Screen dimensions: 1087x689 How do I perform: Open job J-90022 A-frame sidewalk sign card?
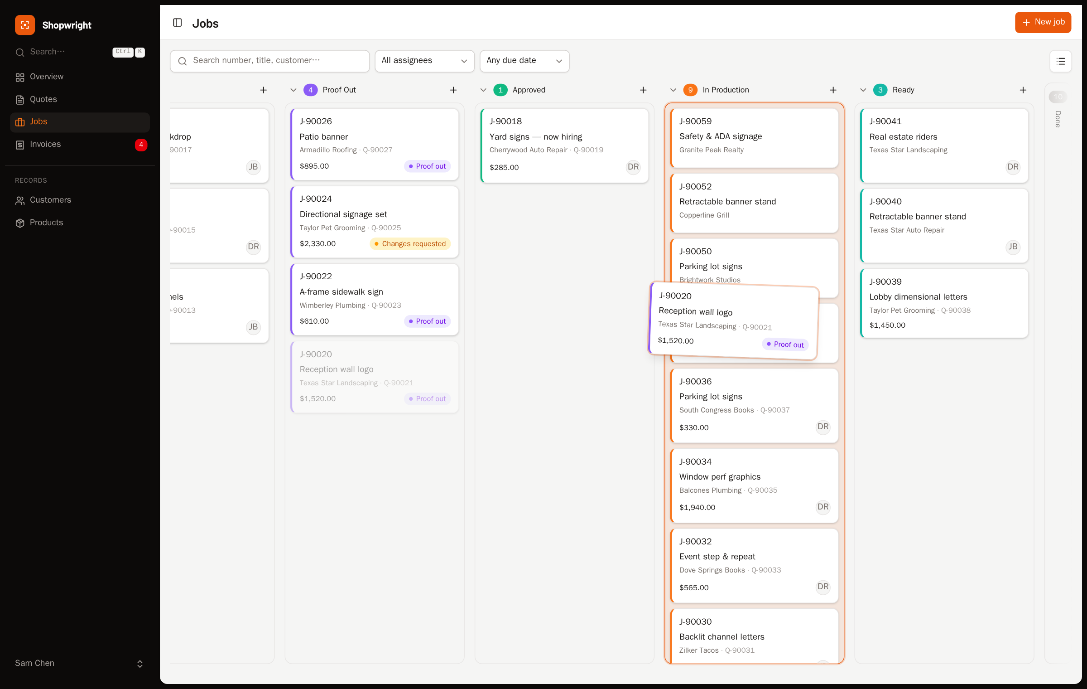[375, 299]
